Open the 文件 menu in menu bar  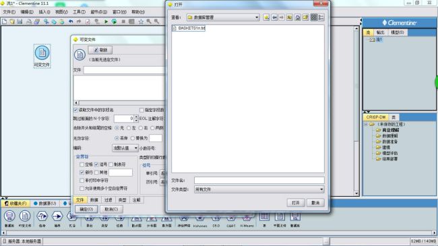click(9, 12)
